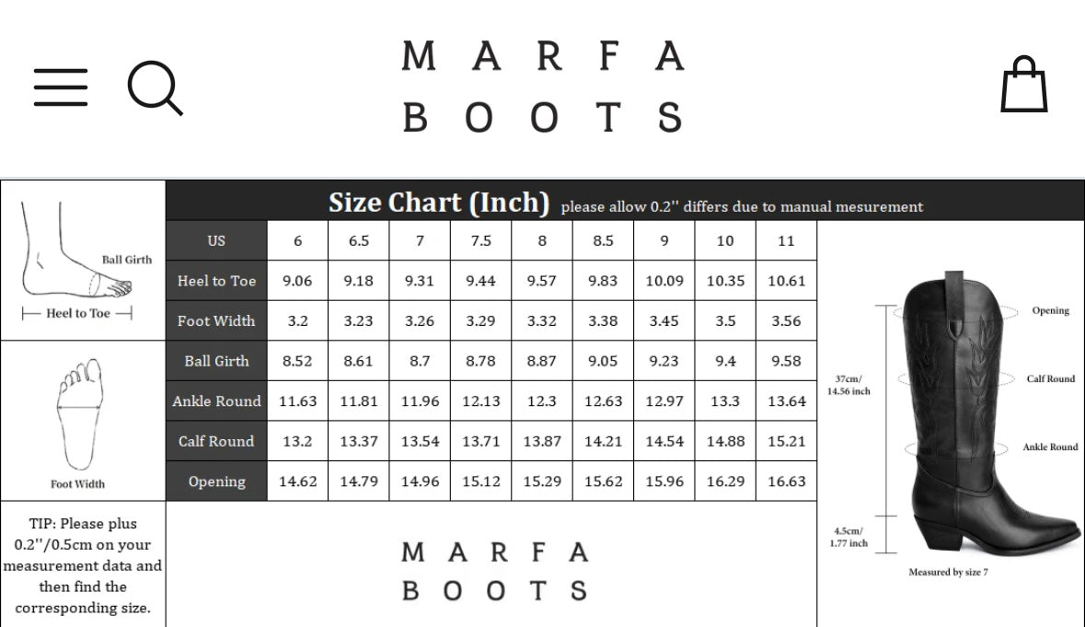Open the hamburger navigation menu
Screen dimensions: 1085x627
pyautogui.click(x=61, y=87)
